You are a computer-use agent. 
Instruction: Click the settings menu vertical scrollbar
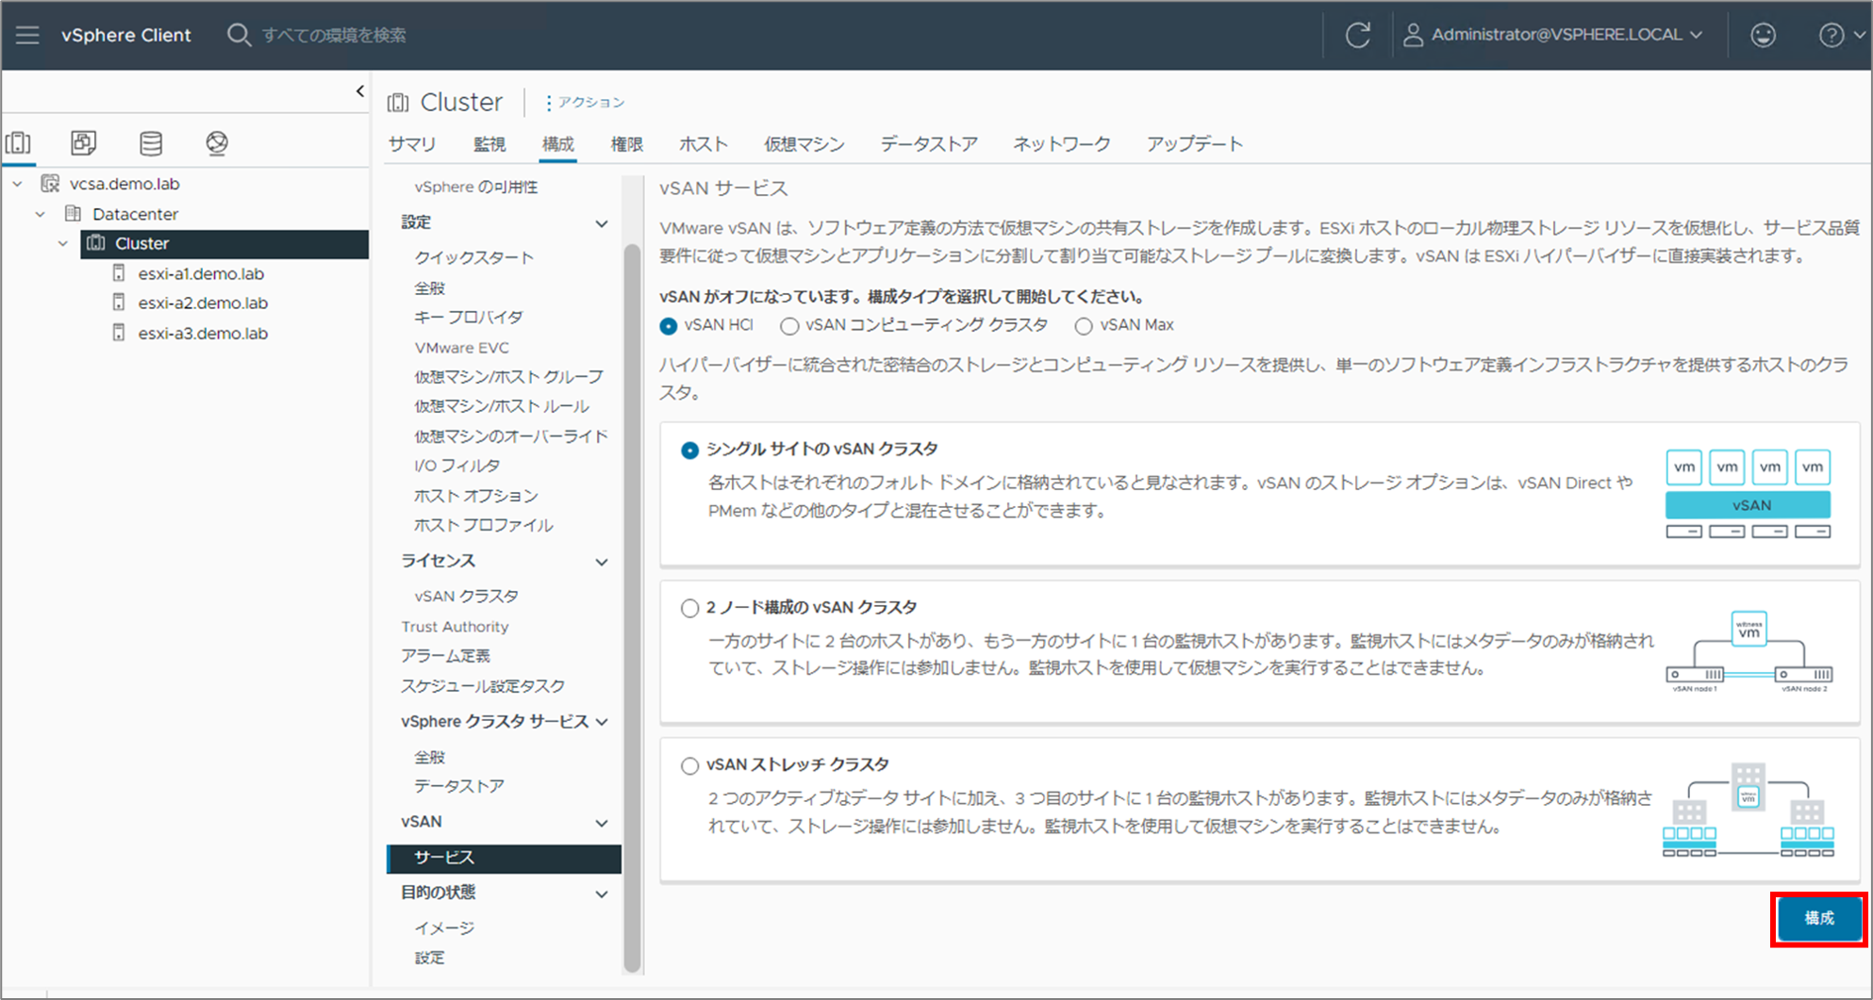(x=632, y=608)
